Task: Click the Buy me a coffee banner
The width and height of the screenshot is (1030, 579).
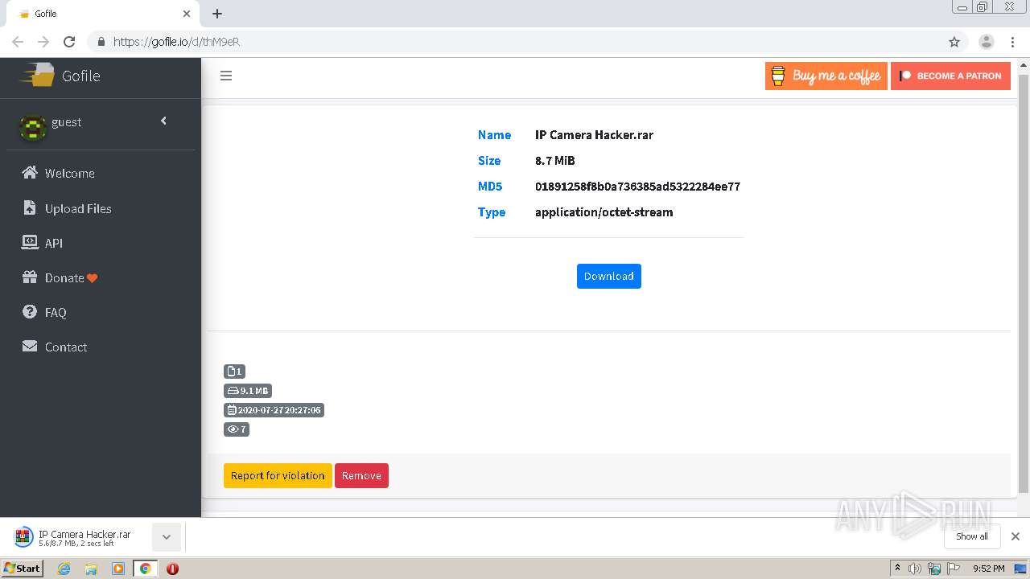Action: tap(826, 76)
